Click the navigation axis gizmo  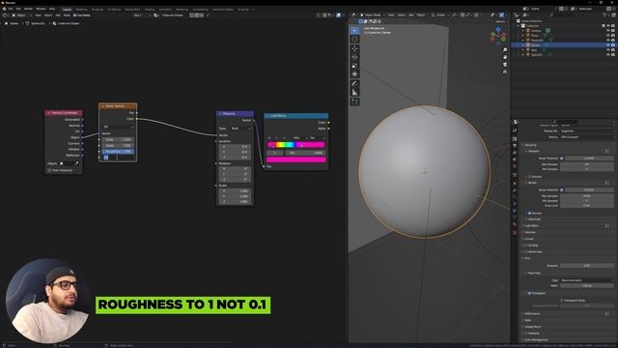(498, 37)
